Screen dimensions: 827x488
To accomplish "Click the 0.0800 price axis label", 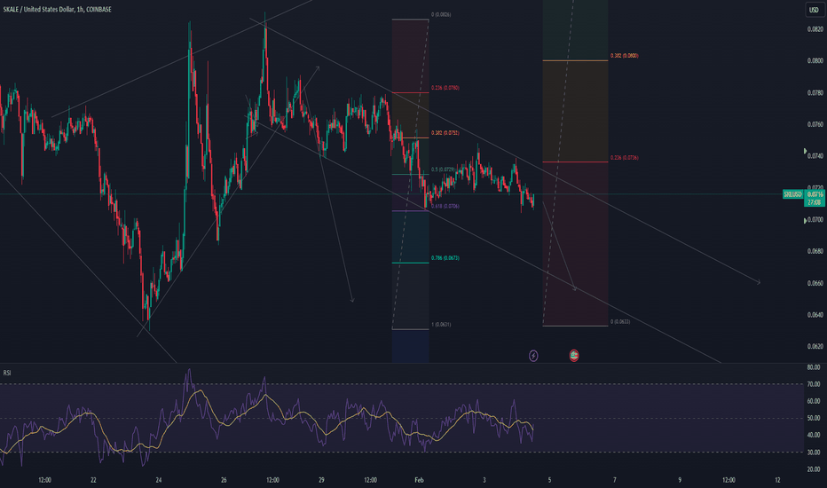I will (x=815, y=60).
